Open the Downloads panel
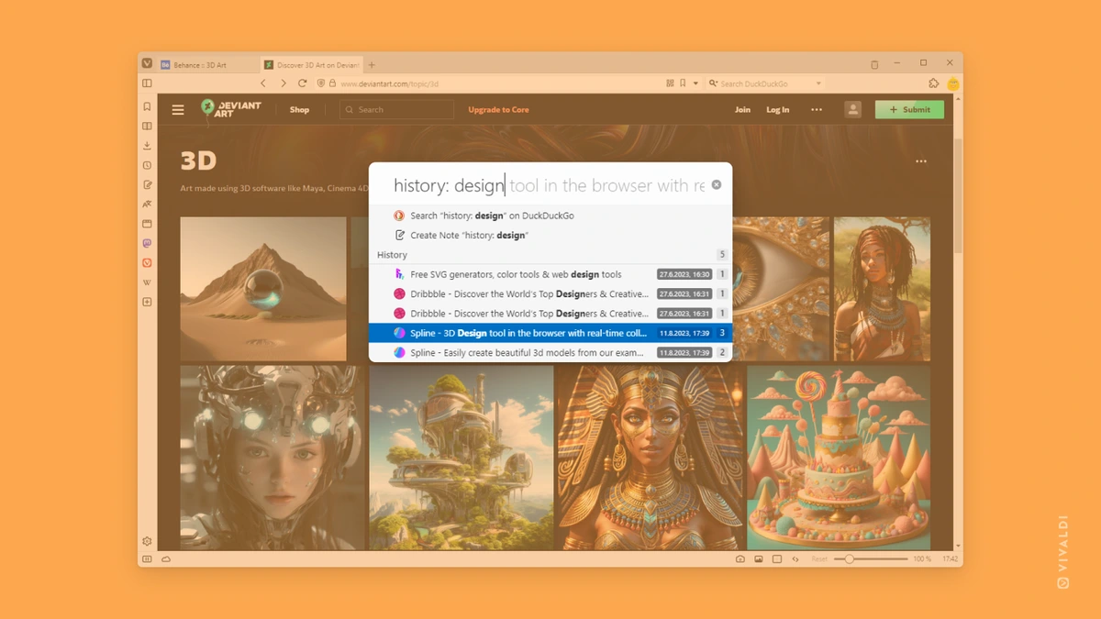The image size is (1101, 619). click(x=147, y=145)
